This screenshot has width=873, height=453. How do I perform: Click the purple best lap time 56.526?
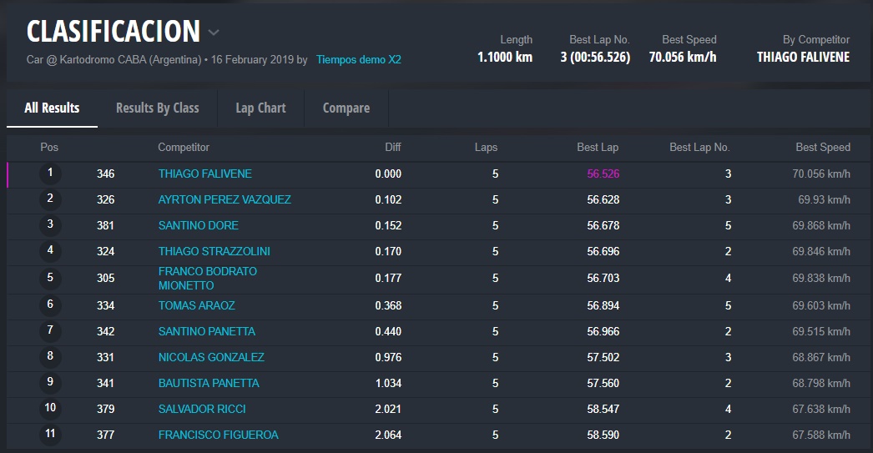pos(603,174)
